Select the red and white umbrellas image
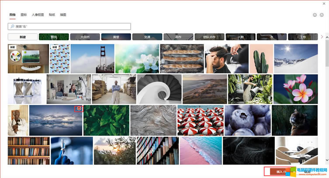 tap(201, 120)
